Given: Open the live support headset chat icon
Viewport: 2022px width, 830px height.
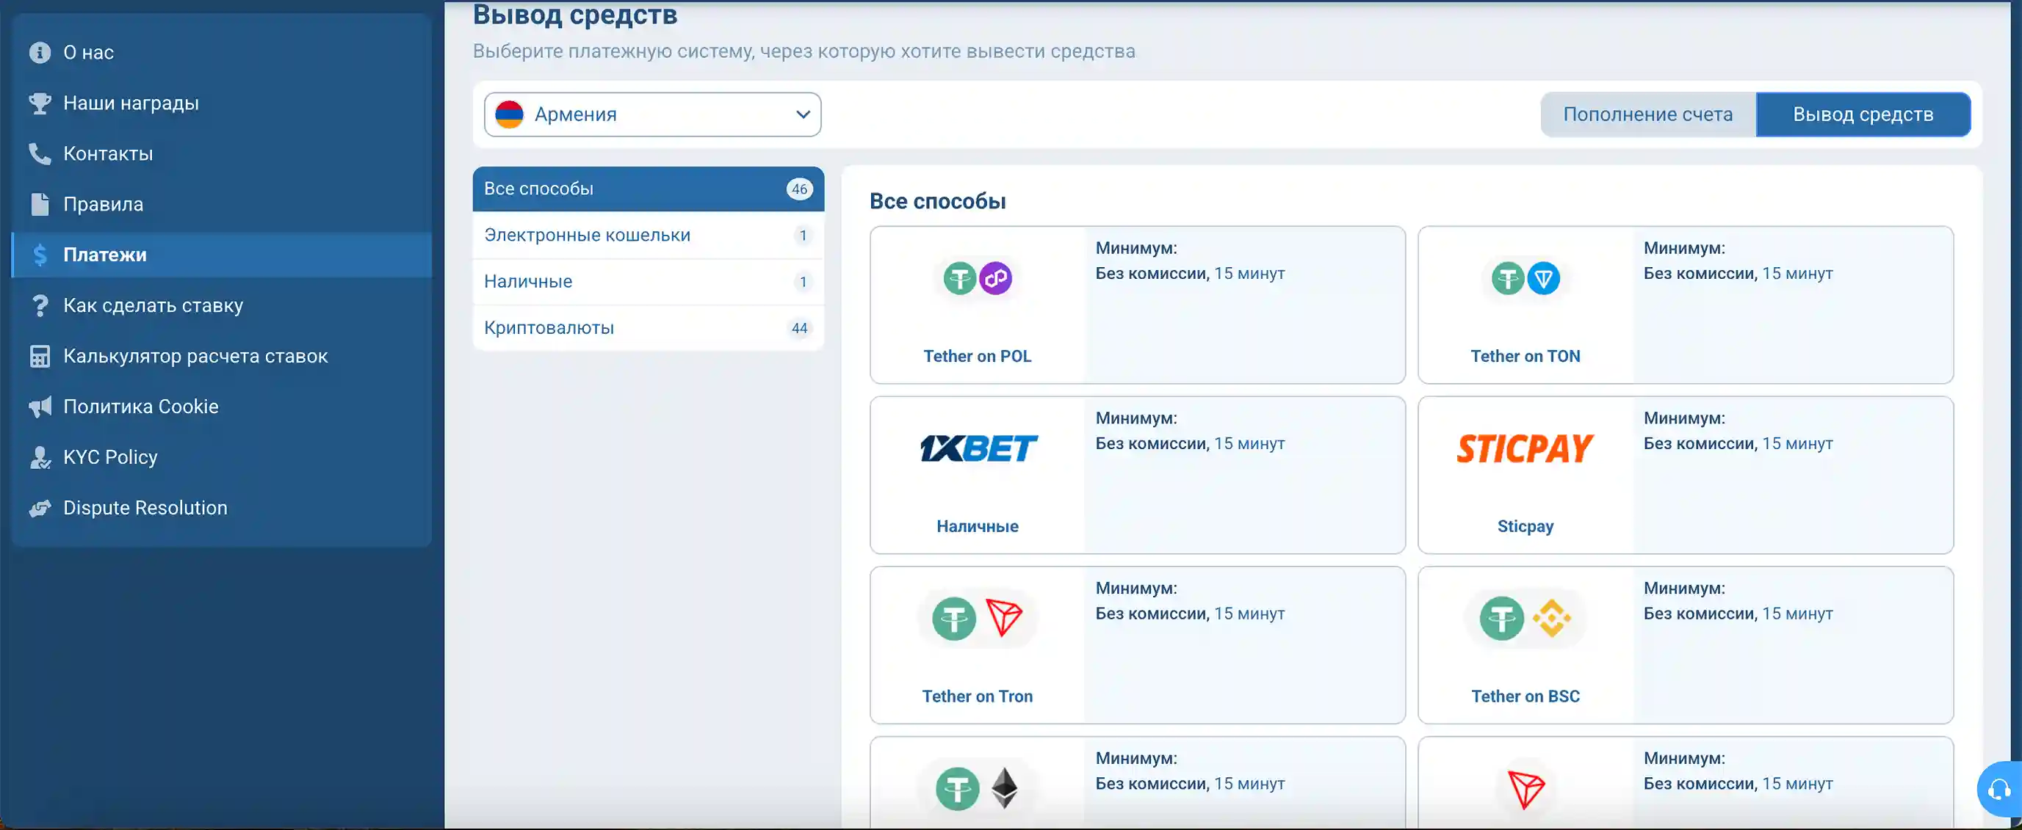Looking at the screenshot, I should [x=1998, y=788].
